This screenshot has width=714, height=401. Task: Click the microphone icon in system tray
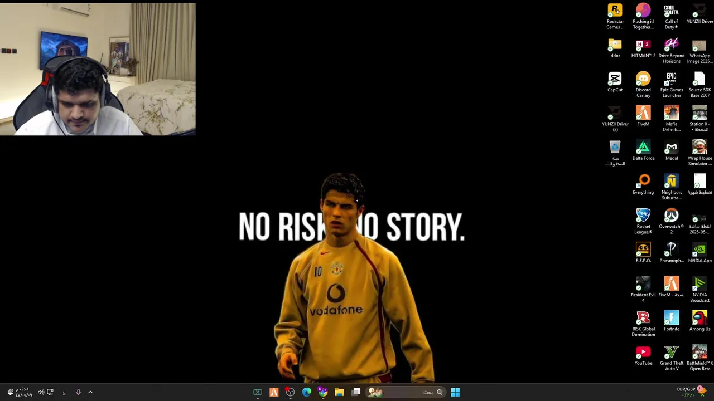[x=78, y=392]
